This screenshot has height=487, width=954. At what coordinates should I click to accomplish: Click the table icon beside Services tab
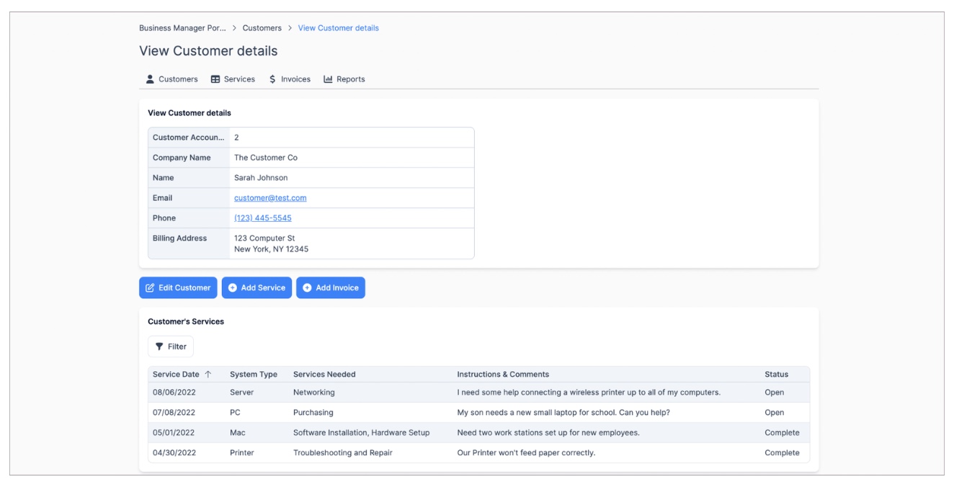coord(215,79)
